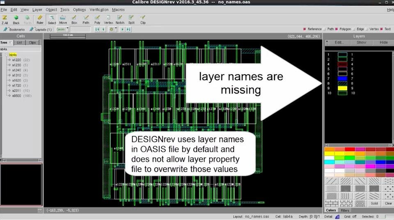Jump to first result arrow
The height and width of the screenshot is (220, 394).
(97, 30)
